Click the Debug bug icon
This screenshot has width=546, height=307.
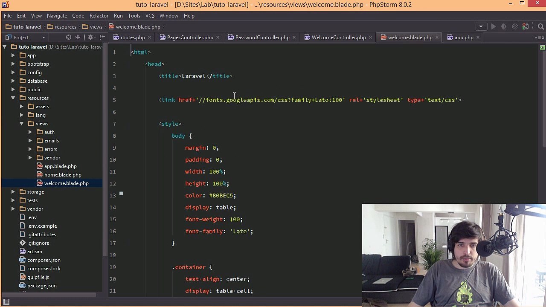(x=504, y=26)
